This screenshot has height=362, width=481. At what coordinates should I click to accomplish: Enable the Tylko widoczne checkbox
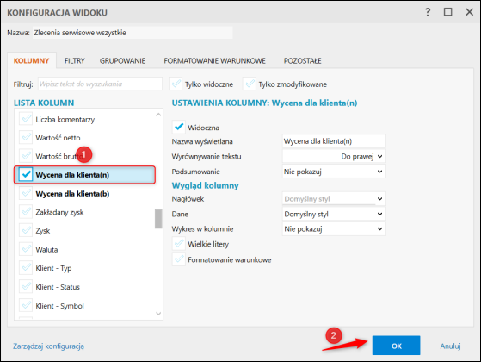click(x=176, y=84)
